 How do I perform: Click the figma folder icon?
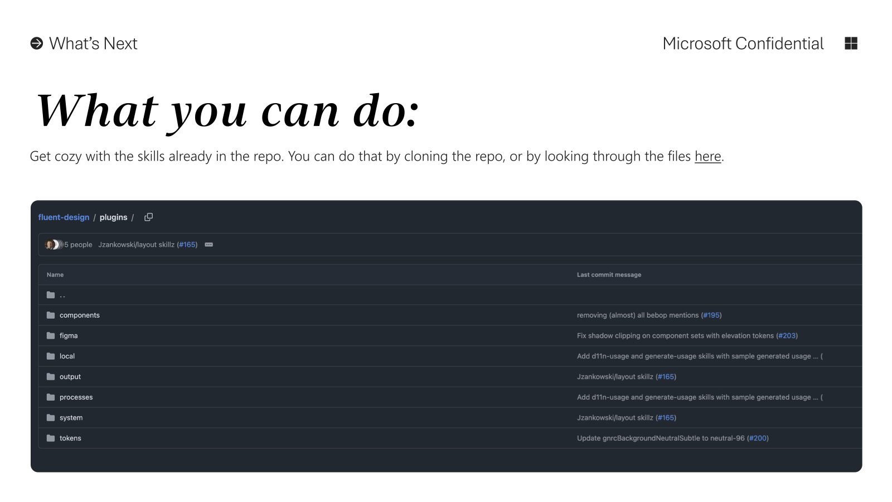51,336
